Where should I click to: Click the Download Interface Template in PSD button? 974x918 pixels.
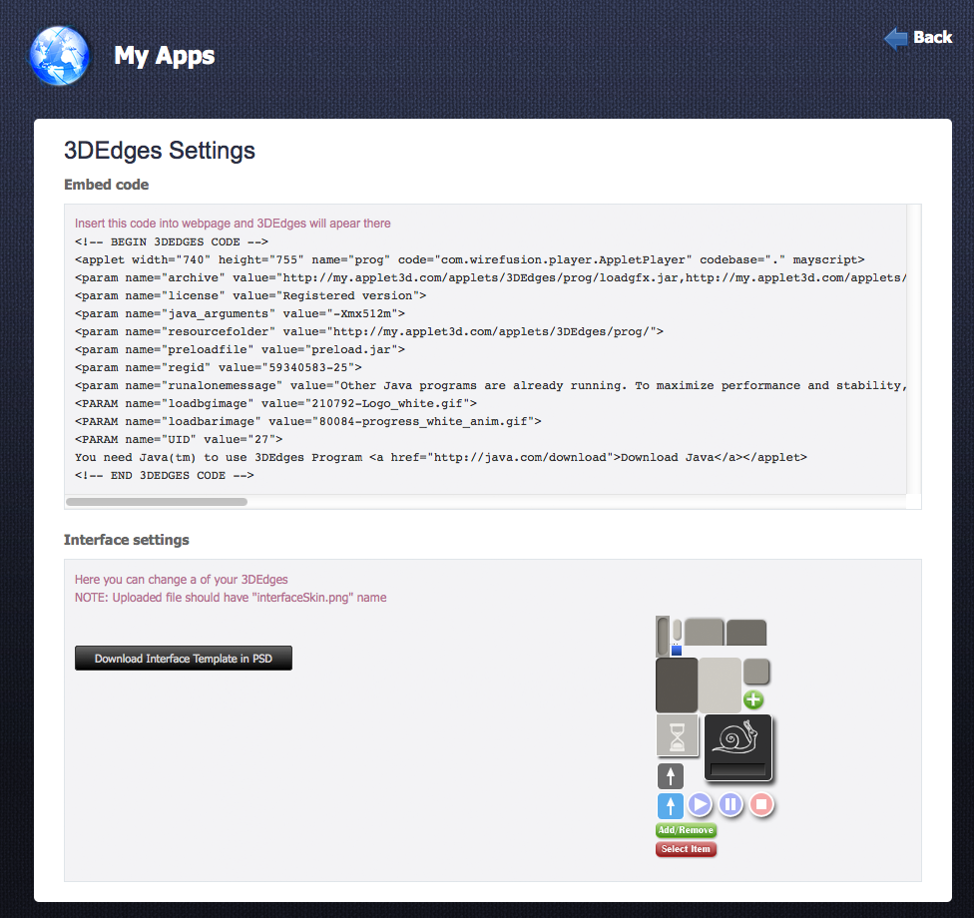click(x=184, y=659)
